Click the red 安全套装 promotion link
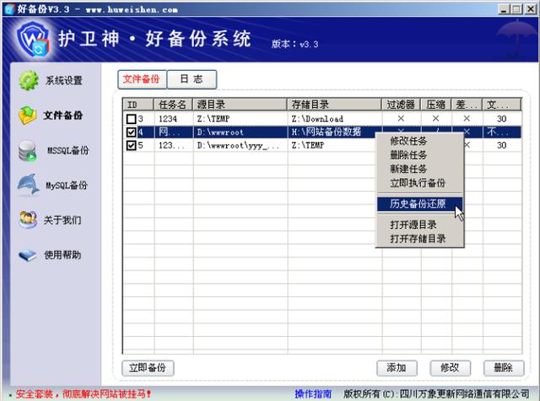The height and width of the screenshot is (401, 540). pos(83,393)
